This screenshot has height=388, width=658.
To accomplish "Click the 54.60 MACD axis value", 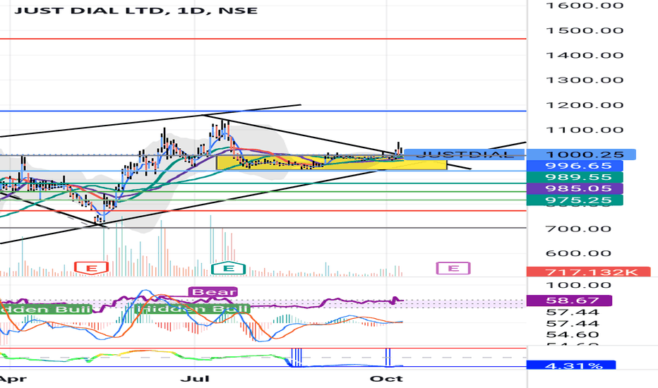I will coord(573,334).
